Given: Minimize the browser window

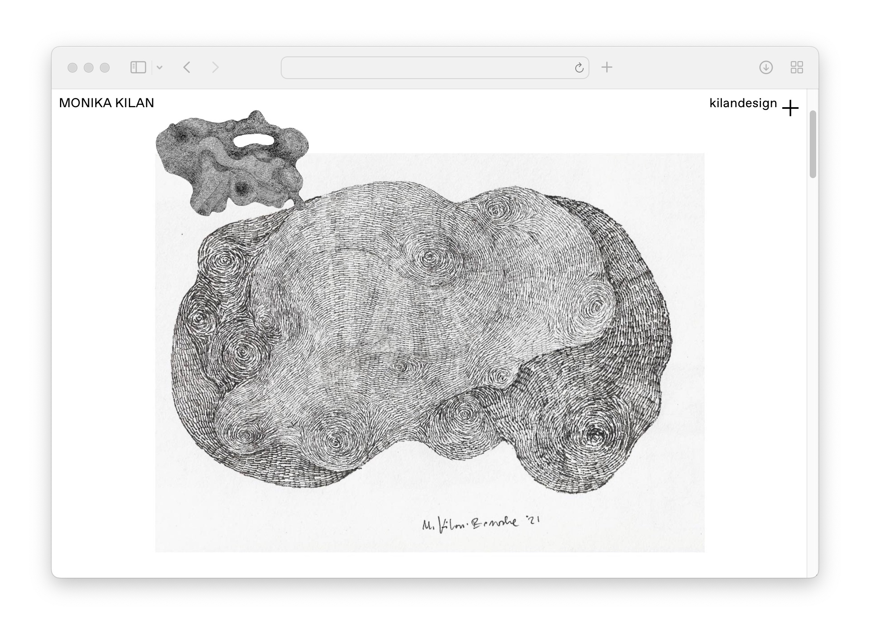Looking at the screenshot, I should pos(89,68).
